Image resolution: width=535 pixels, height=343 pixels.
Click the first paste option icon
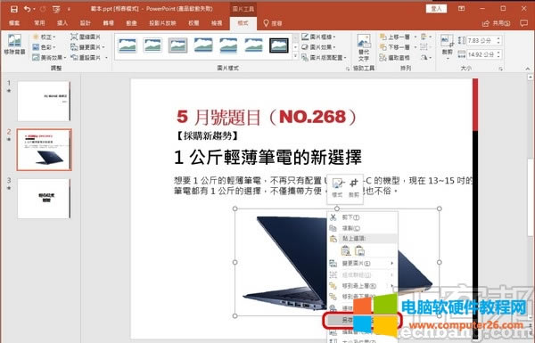tap(346, 250)
